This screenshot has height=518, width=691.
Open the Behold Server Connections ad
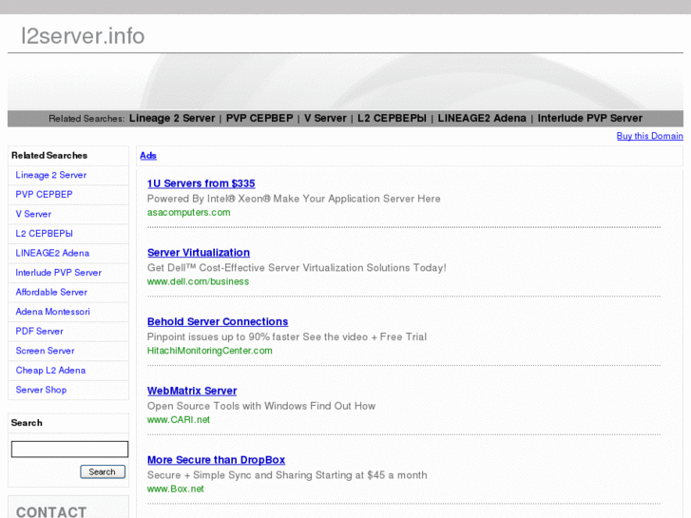click(x=218, y=322)
